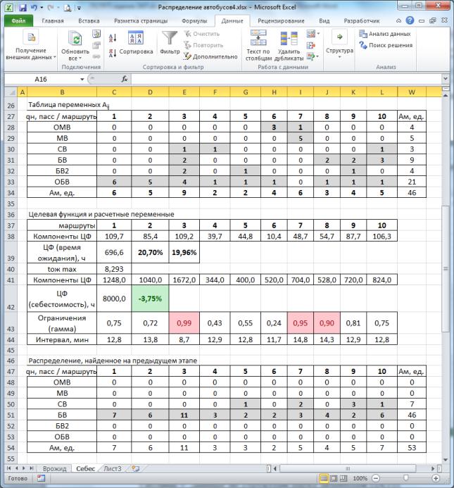Open the quick access toolbar customize arrow

79,8
